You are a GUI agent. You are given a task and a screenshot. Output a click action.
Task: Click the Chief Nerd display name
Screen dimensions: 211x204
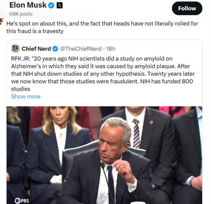coord(36,49)
